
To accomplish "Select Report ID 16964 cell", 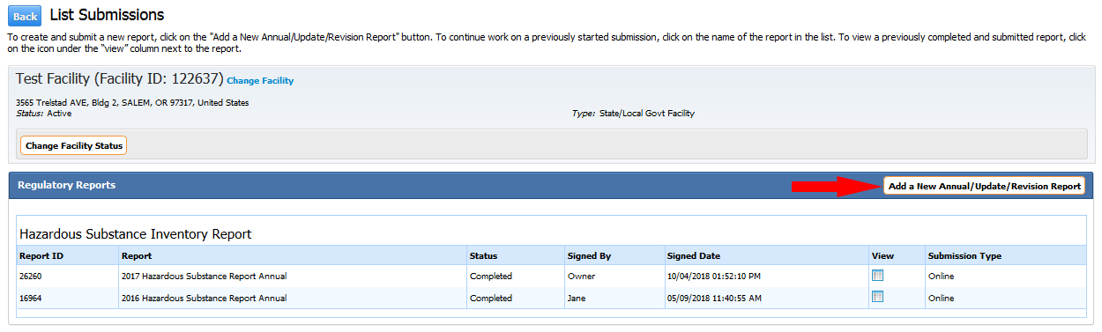I will pos(30,298).
